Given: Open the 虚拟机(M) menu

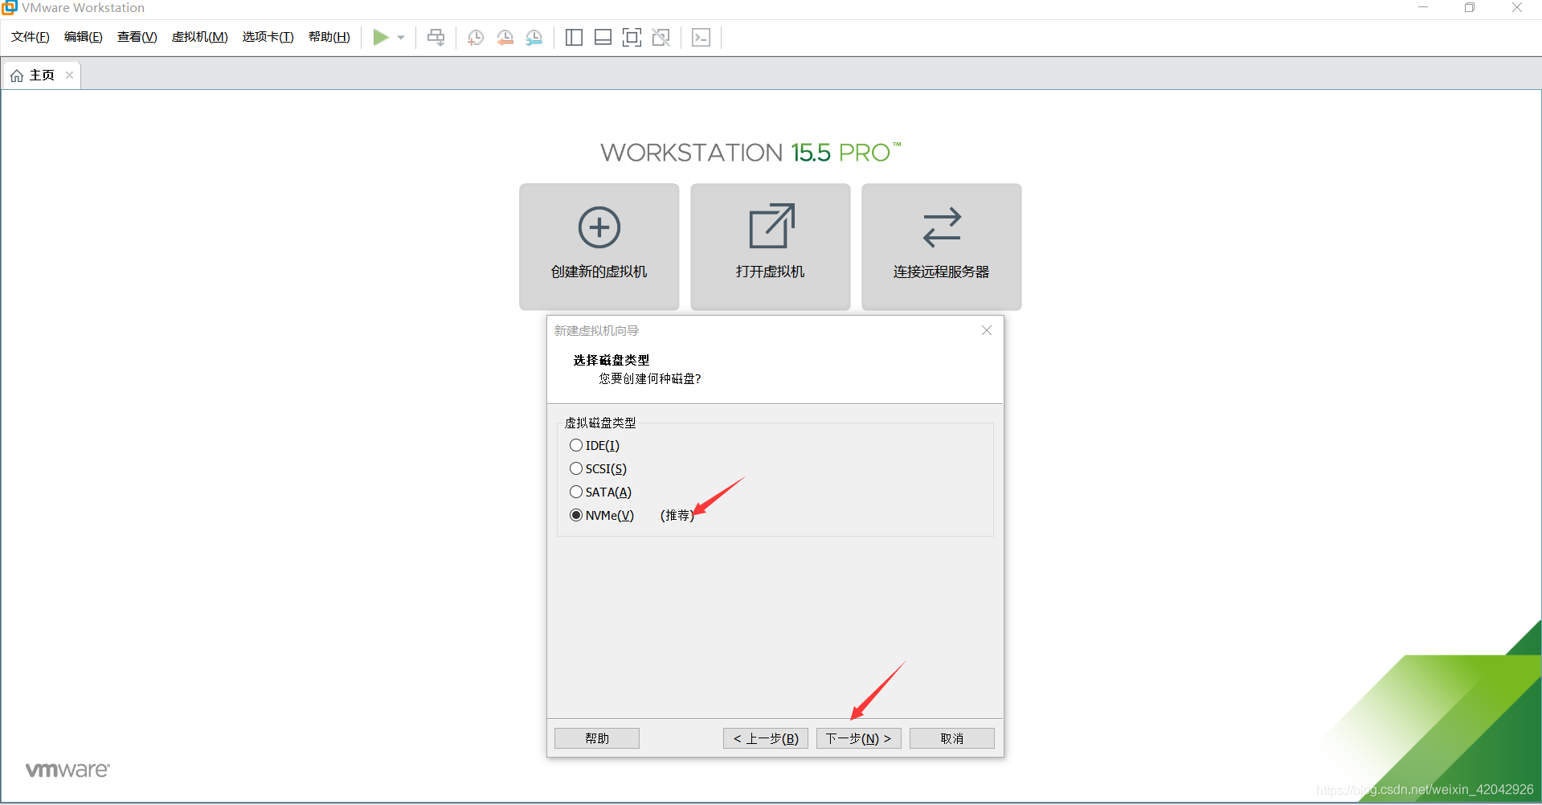Looking at the screenshot, I should 200,37.
